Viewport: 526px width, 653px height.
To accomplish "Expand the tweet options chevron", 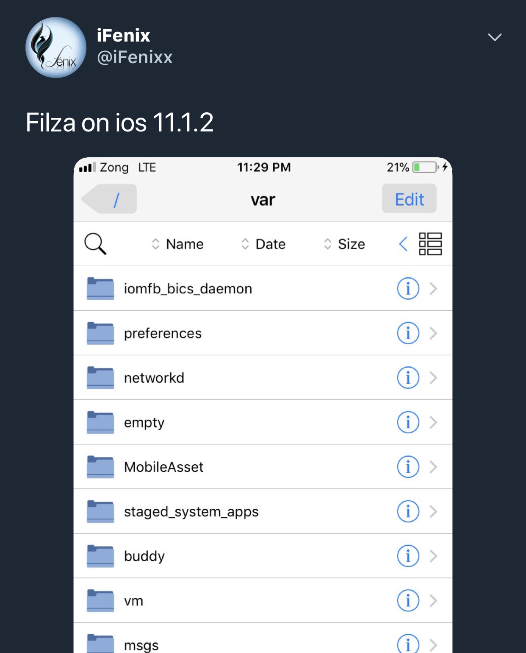I will [x=495, y=37].
